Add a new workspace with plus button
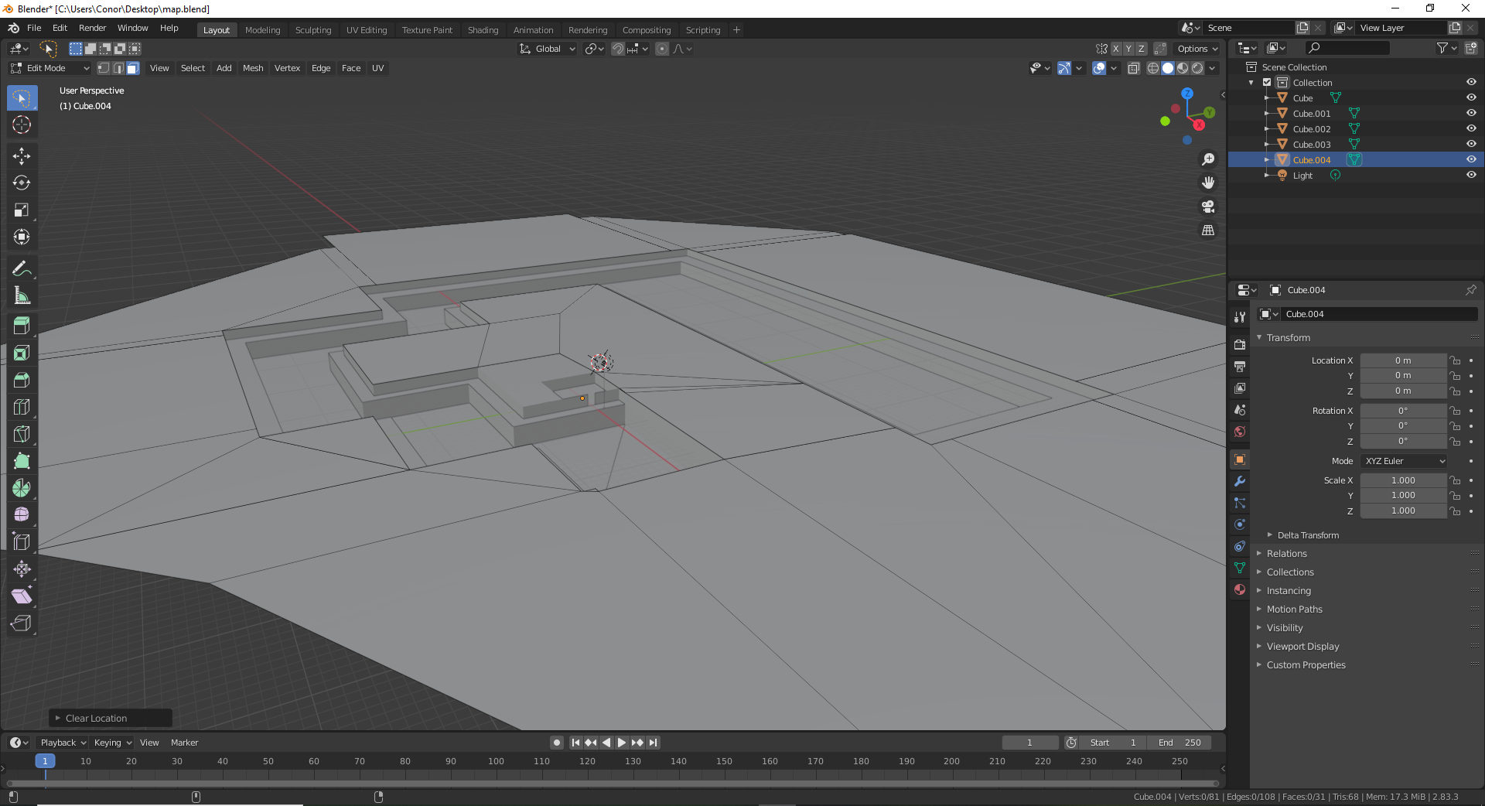This screenshot has width=1485, height=806. [x=736, y=30]
